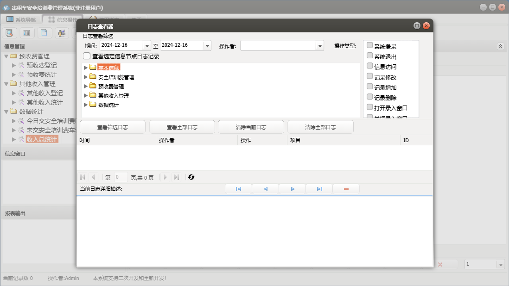Select the 预收费管理 node in log tree
The image size is (509, 286).
(111, 87)
